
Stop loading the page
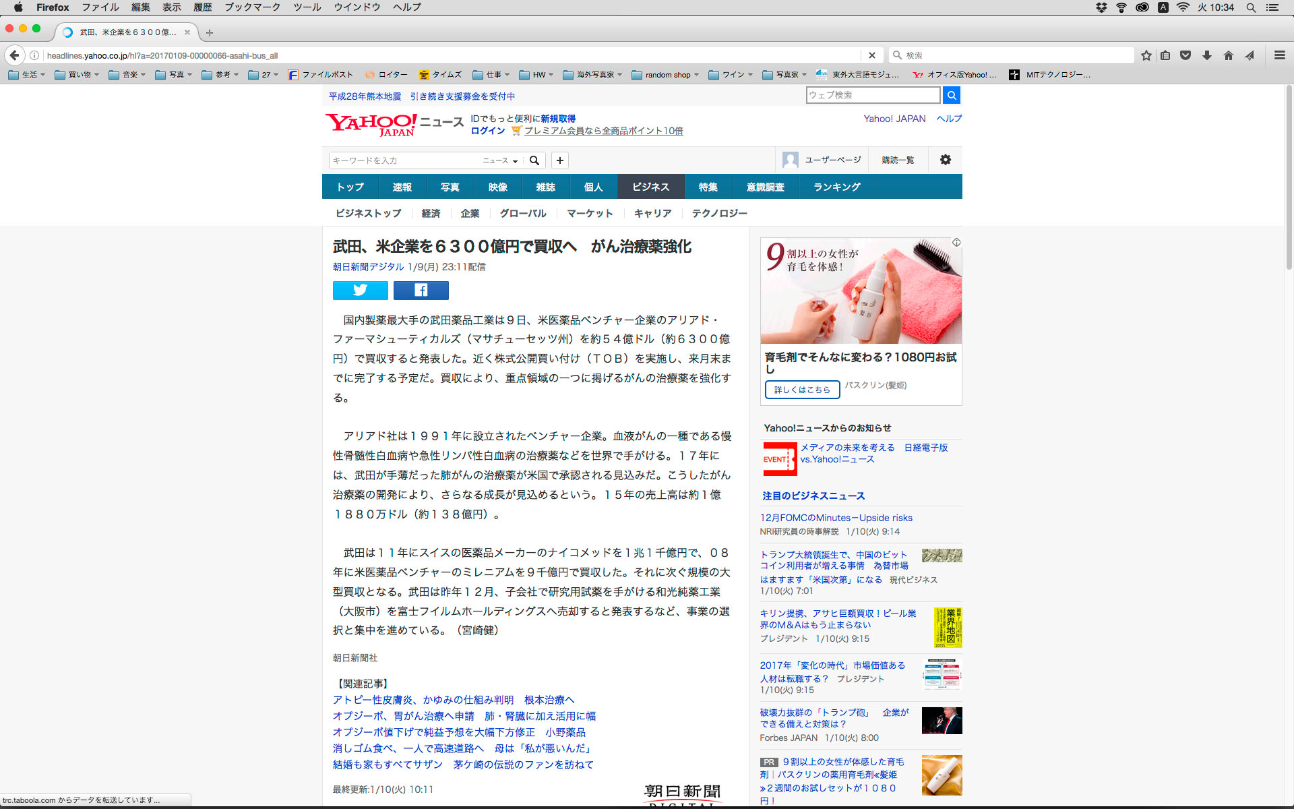871,55
